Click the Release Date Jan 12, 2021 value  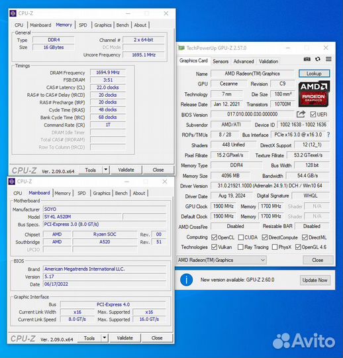[226, 104]
